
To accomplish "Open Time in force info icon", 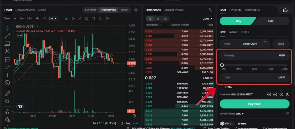I will (x=288, y=114).
